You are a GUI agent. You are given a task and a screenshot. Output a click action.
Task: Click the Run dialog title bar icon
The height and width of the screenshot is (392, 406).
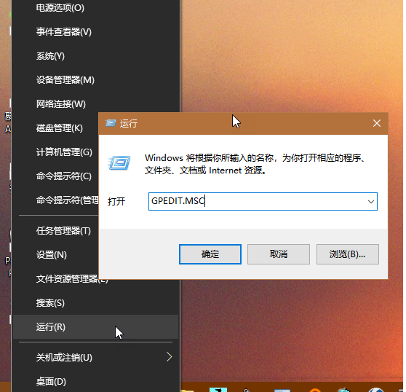[111, 123]
